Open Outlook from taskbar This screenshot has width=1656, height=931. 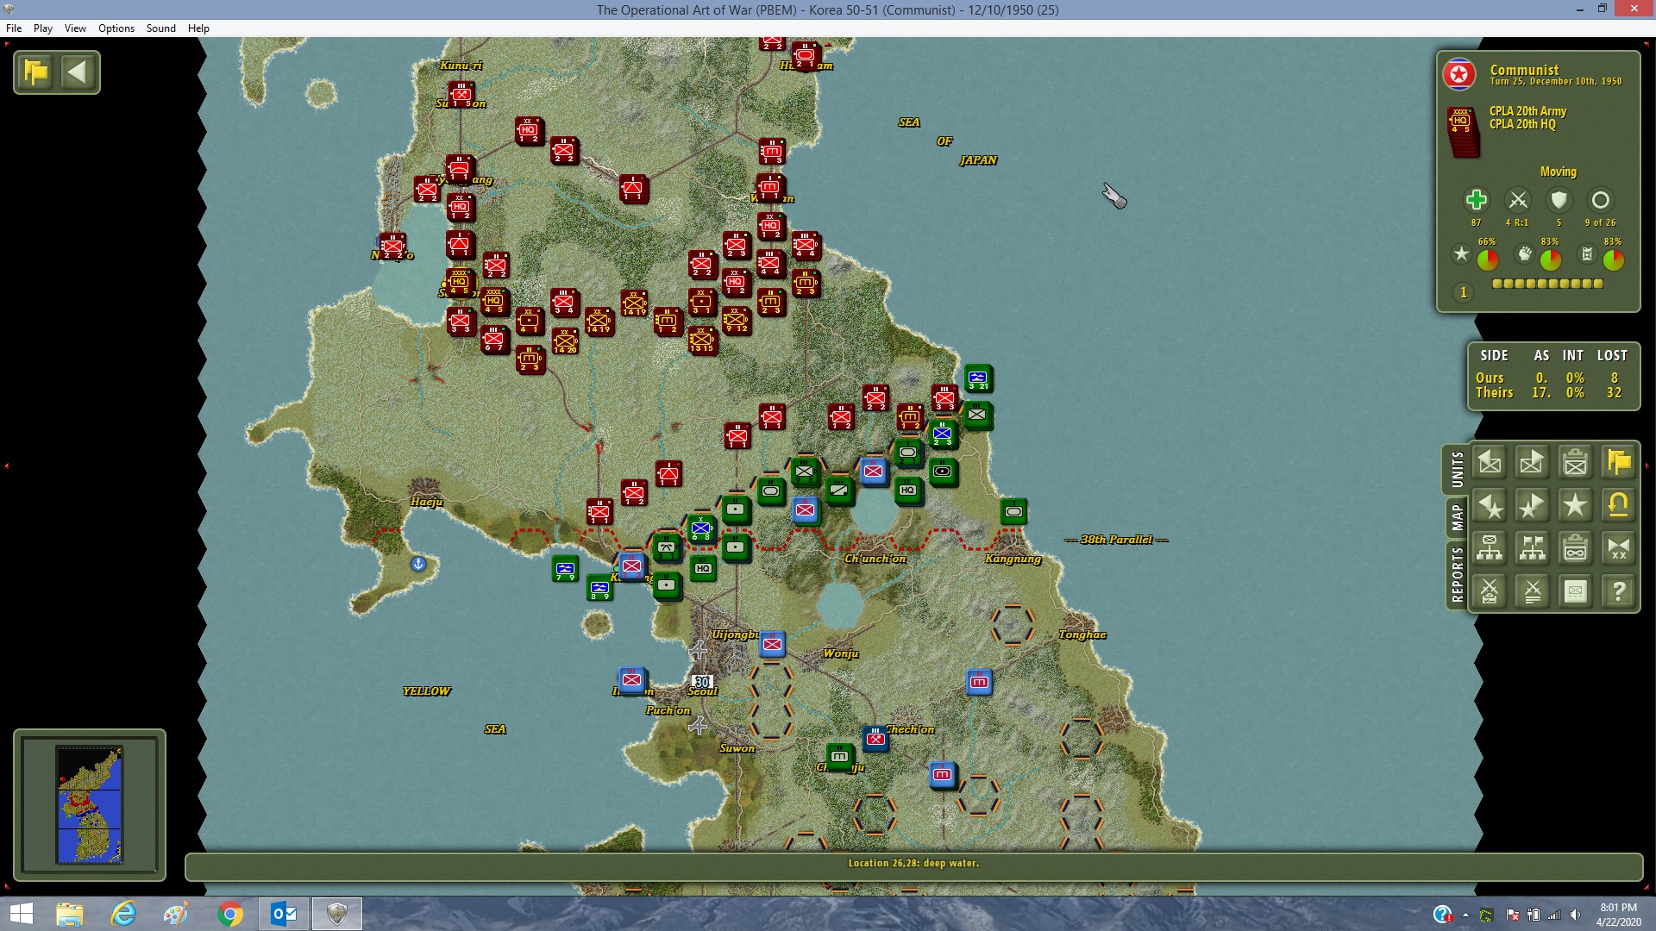[x=284, y=914]
